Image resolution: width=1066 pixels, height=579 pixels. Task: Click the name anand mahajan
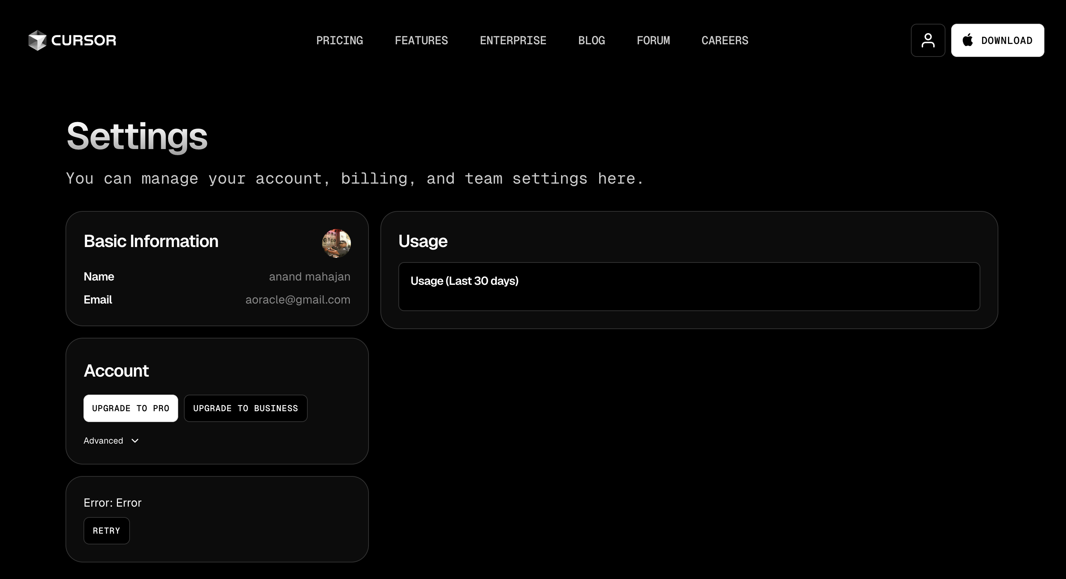tap(310, 277)
